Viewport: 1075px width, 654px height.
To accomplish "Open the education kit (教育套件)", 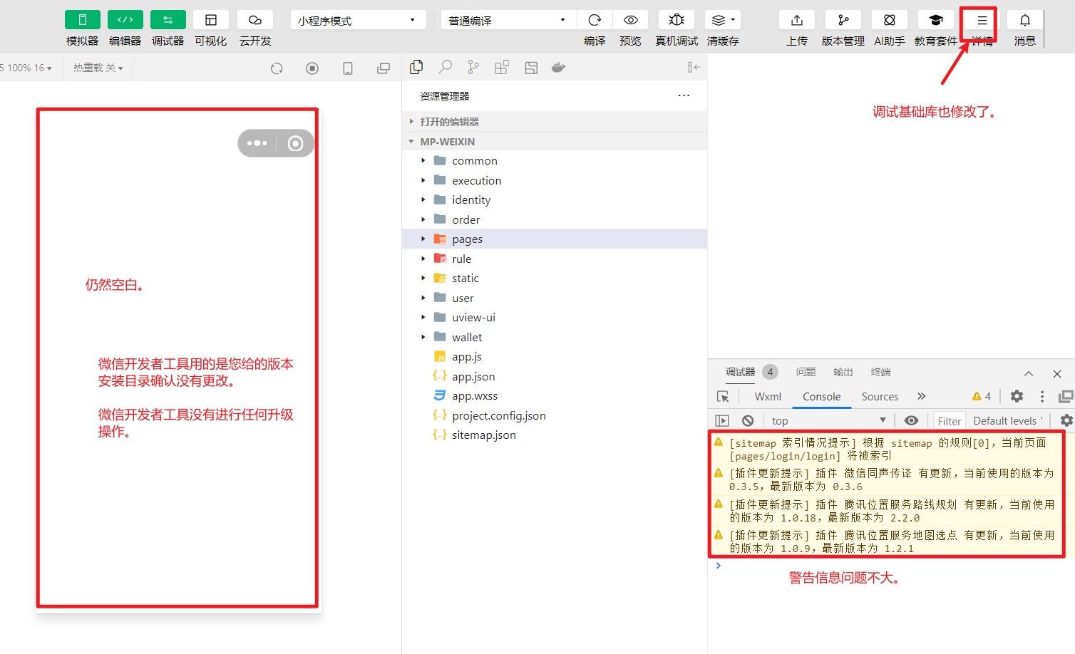I will click(x=936, y=20).
